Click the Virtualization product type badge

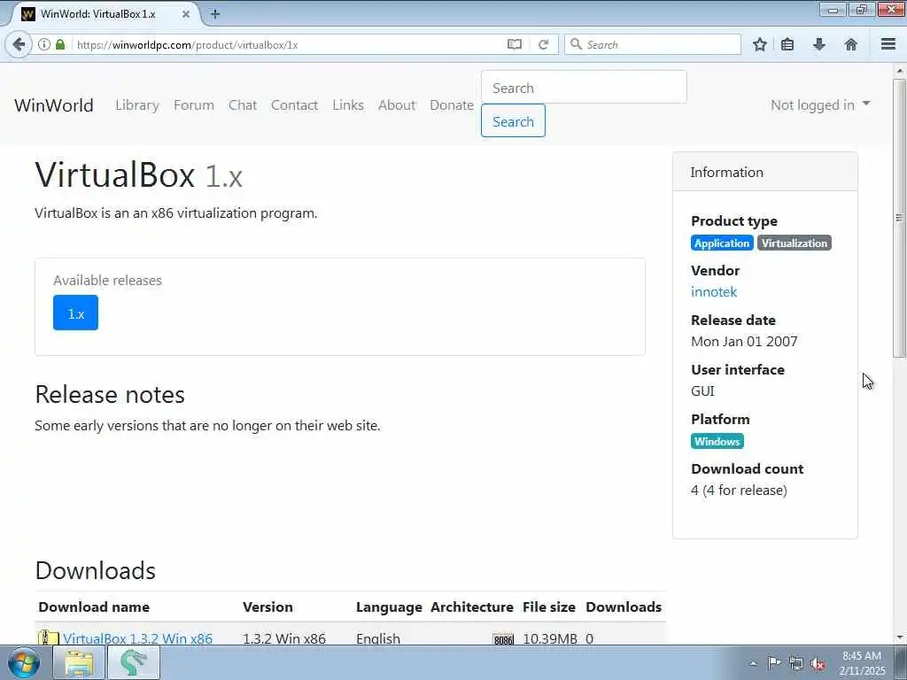pos(795,243)
